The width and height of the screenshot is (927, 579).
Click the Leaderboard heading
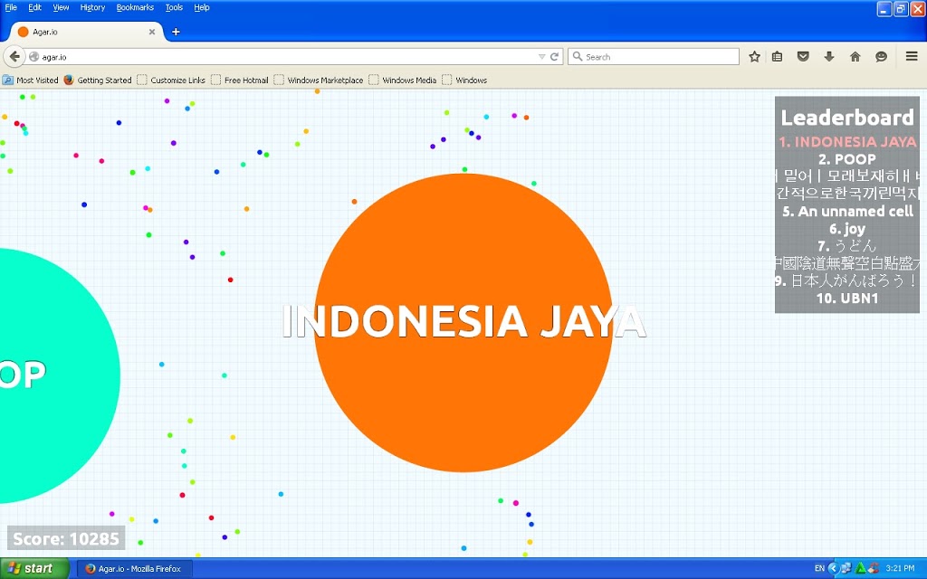847,118
